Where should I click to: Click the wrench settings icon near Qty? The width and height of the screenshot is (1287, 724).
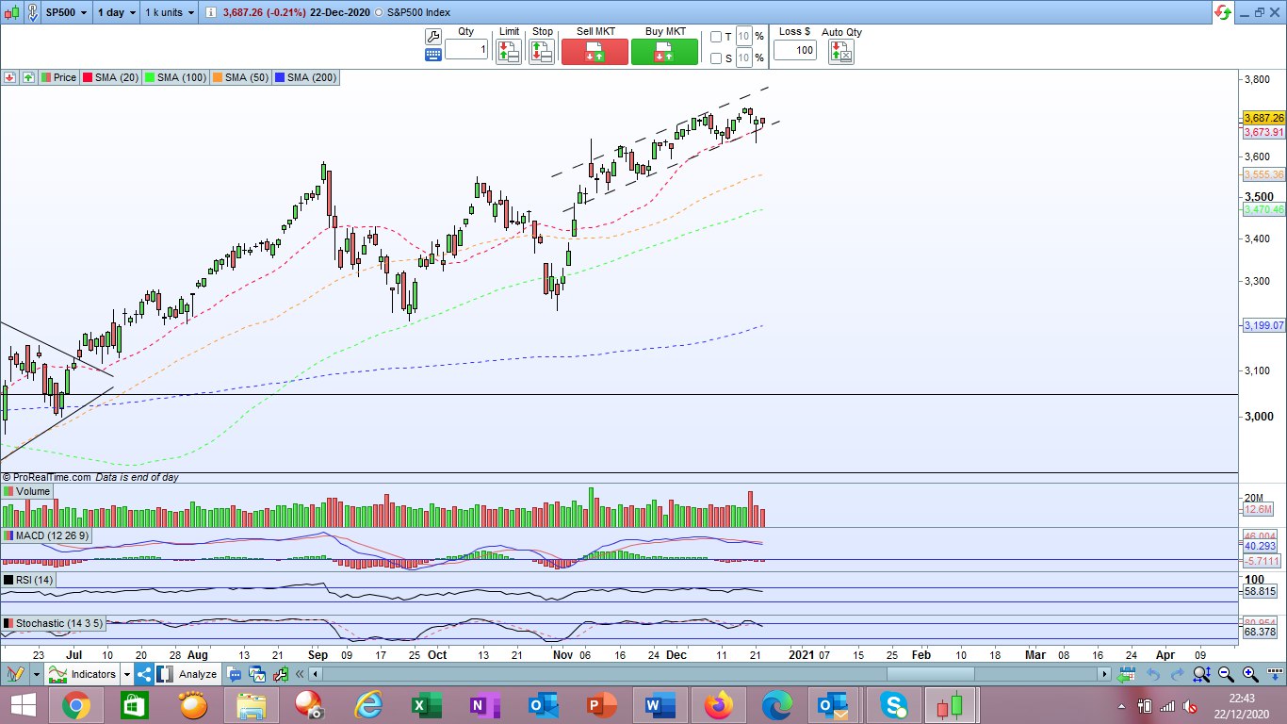pos(433,37)
